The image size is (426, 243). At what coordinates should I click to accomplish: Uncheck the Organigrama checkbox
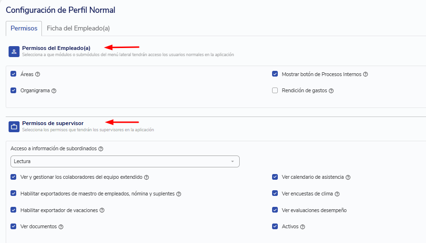click(x=13, y=90)
